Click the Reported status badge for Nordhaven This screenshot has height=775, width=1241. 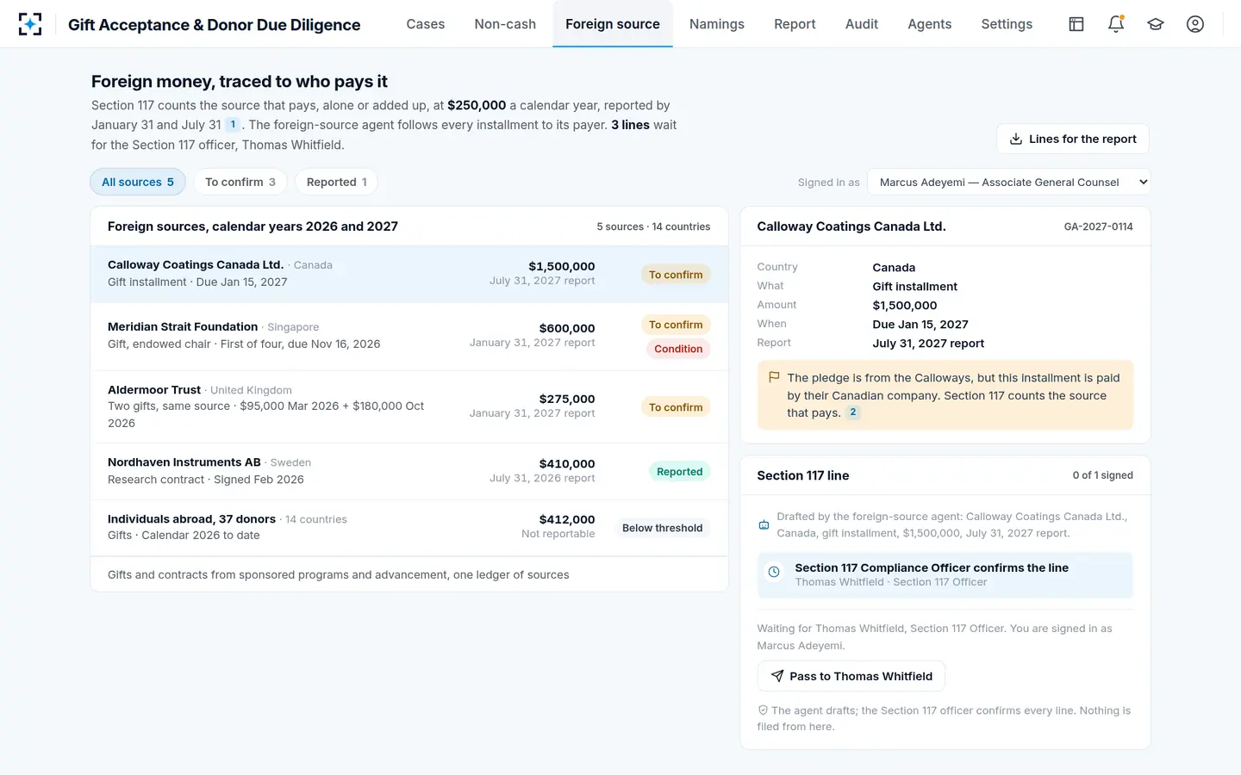click(679, 471)
